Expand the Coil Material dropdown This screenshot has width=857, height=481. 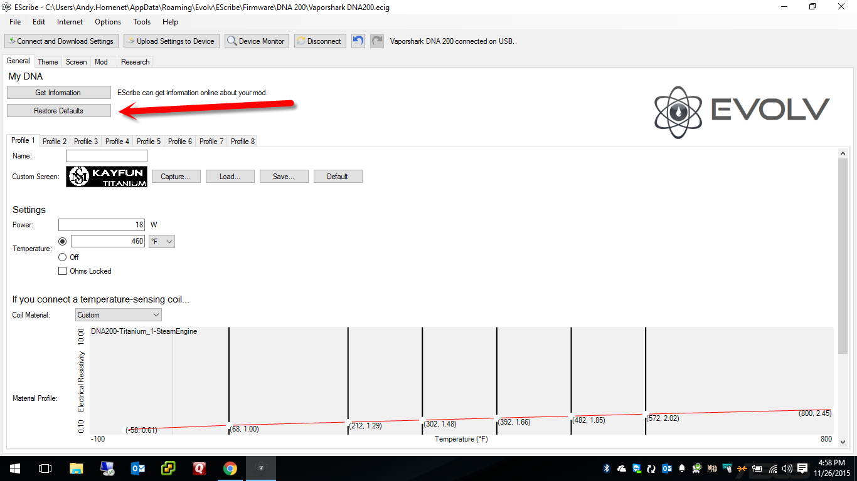(x=118, y=315)
